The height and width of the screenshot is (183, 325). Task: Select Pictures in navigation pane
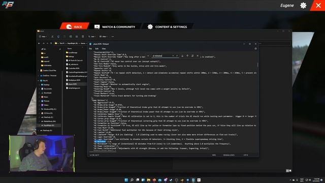(x=45, y=101)
